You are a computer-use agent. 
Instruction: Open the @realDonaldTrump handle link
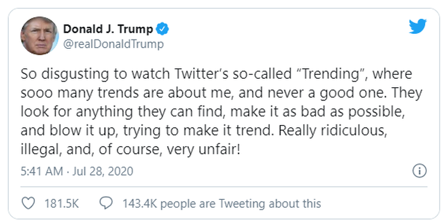(113, 44)
